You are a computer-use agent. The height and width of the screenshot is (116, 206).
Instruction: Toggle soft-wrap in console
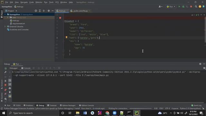(x=10, y=80)
